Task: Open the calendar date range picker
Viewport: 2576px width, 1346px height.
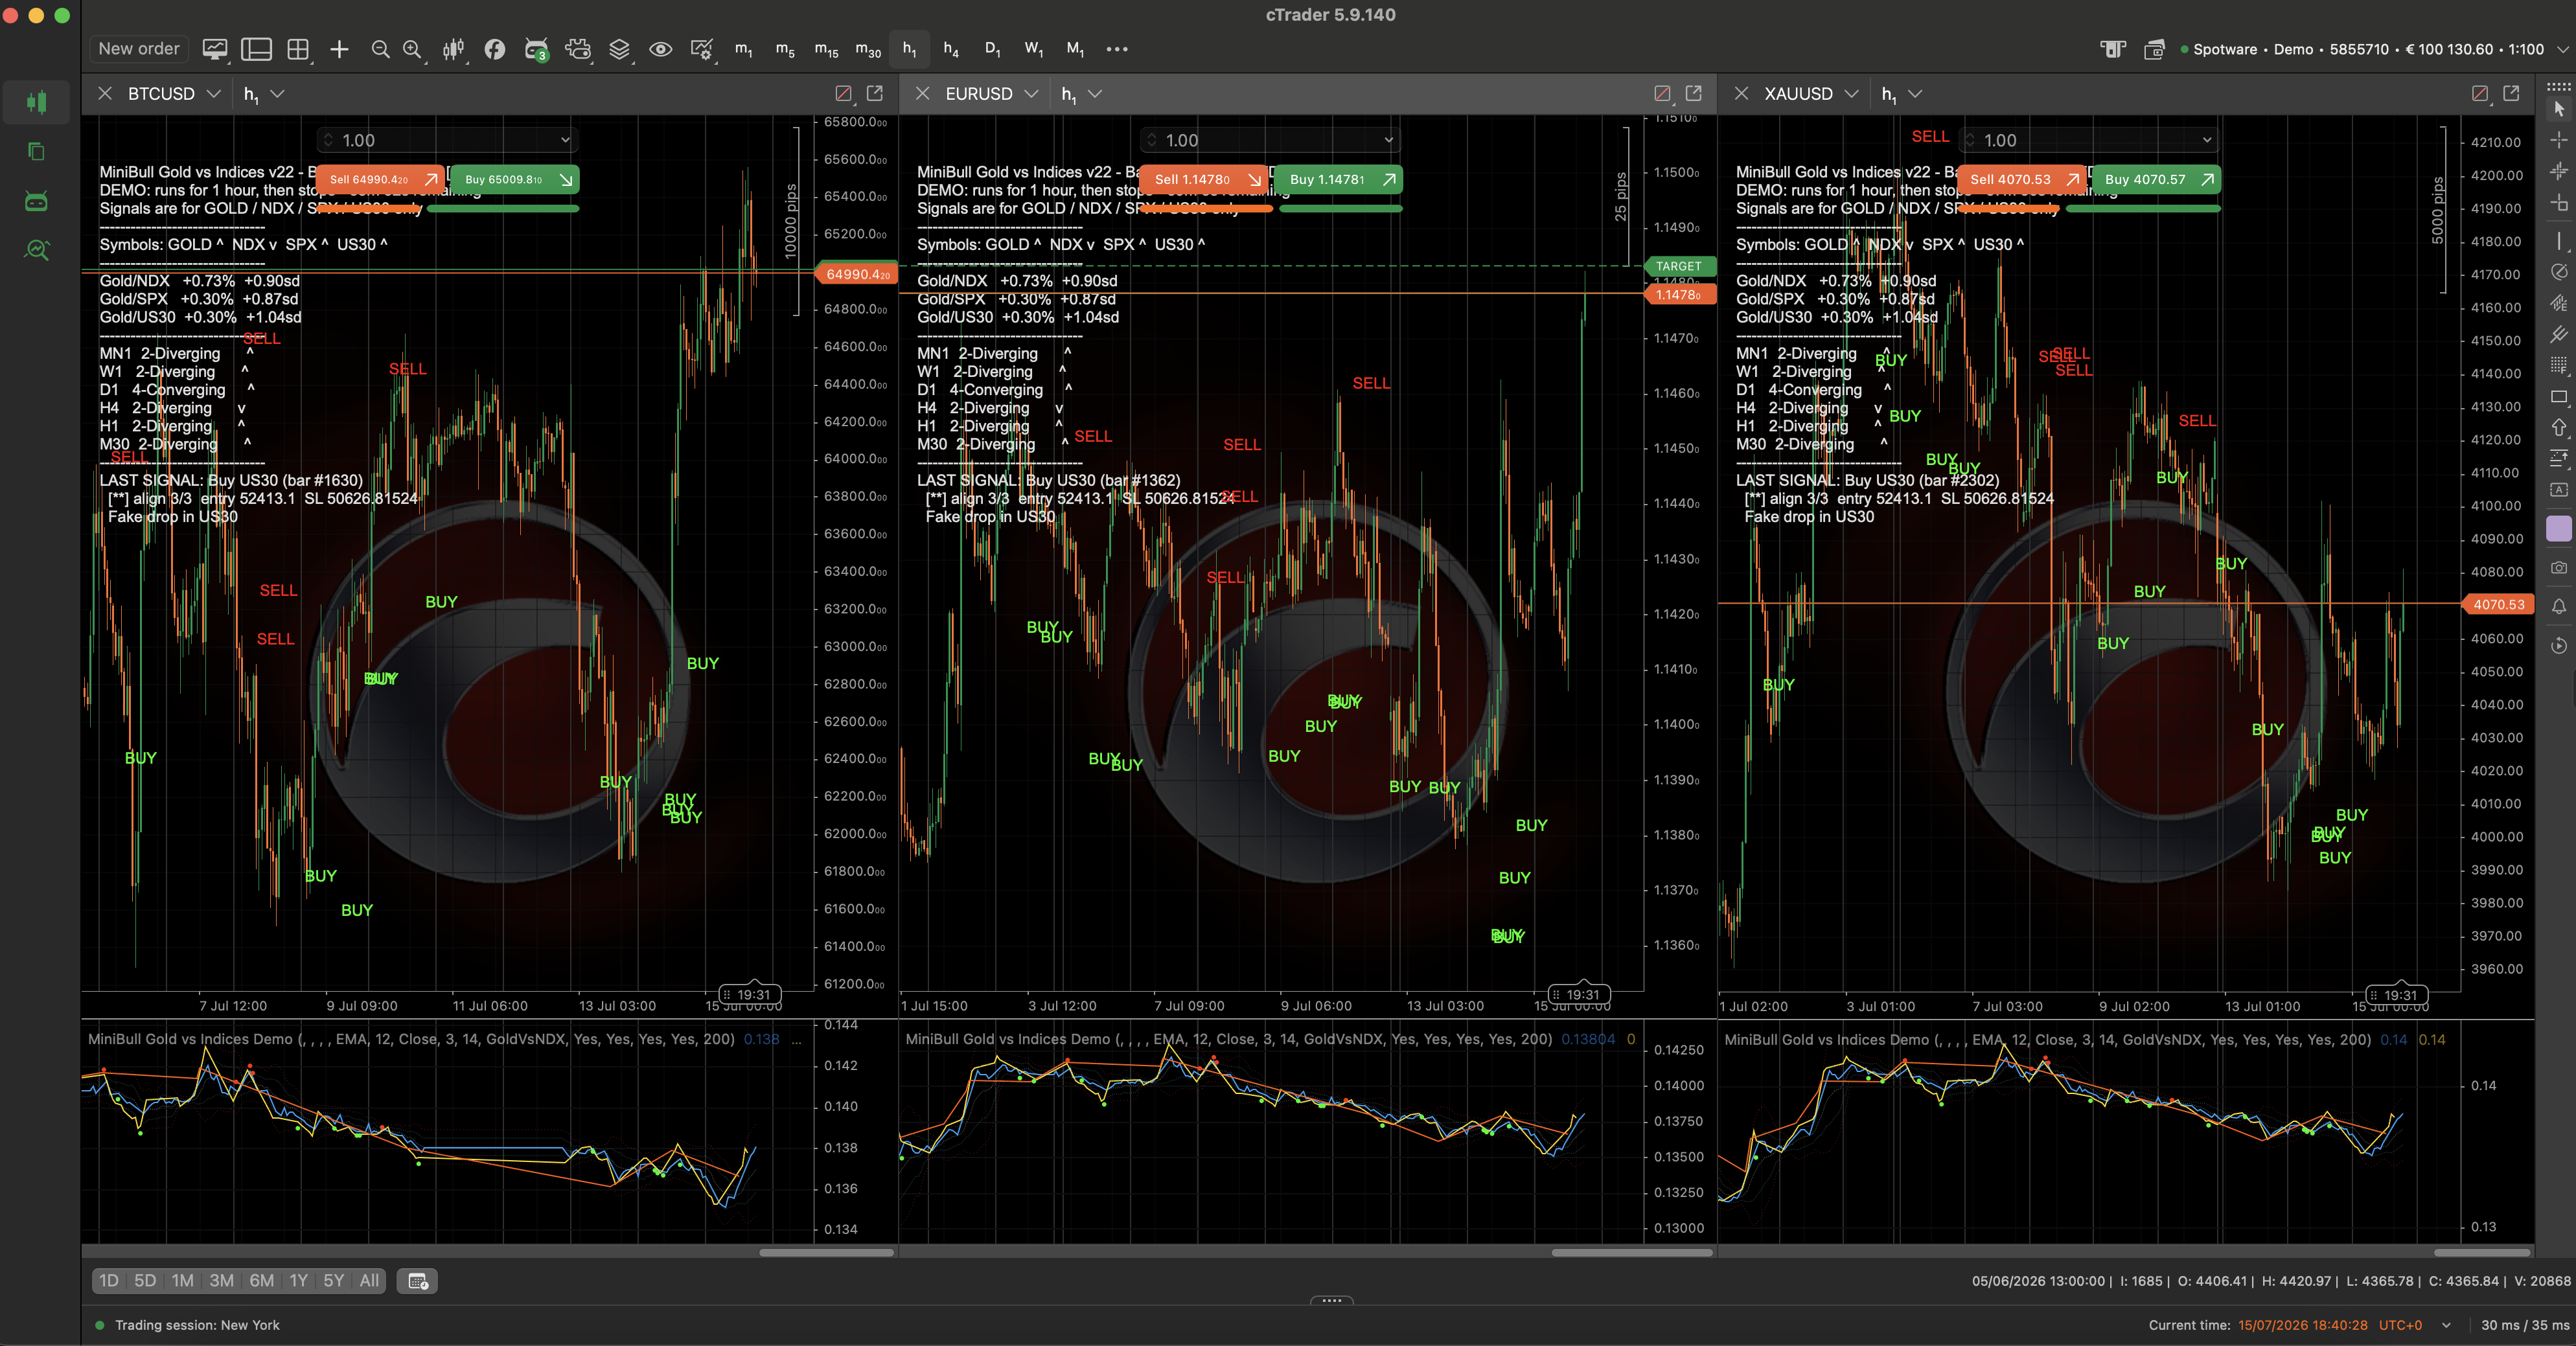Action: click(418, 1281)
